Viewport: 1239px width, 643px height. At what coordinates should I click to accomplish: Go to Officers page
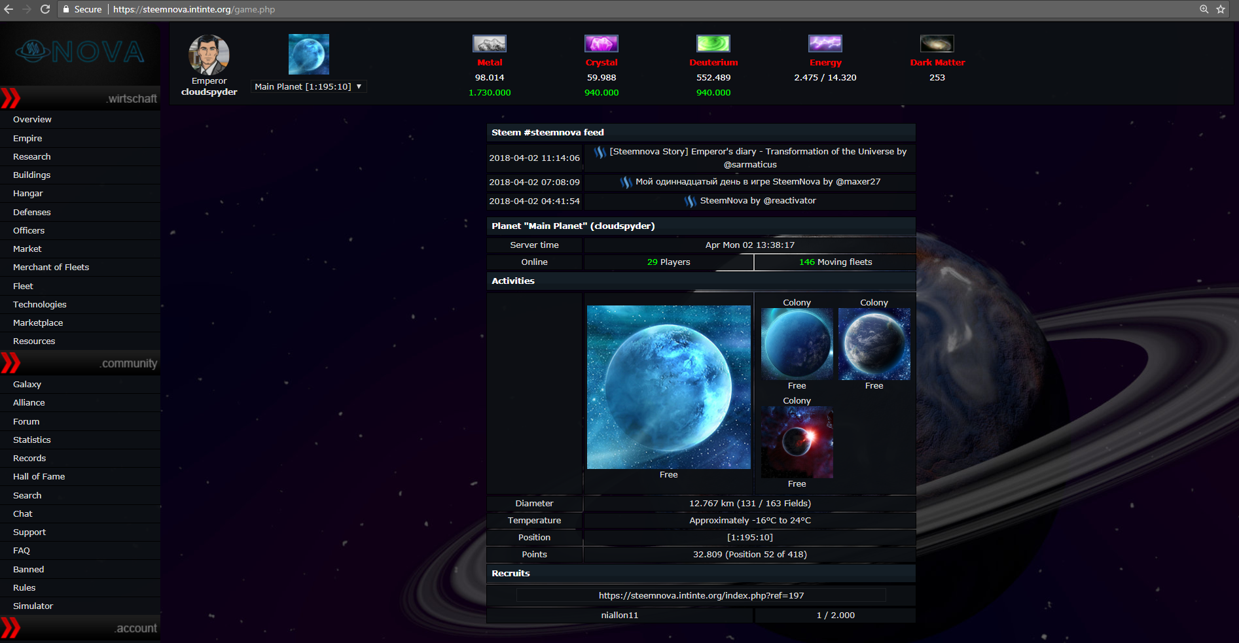[29, 230]
